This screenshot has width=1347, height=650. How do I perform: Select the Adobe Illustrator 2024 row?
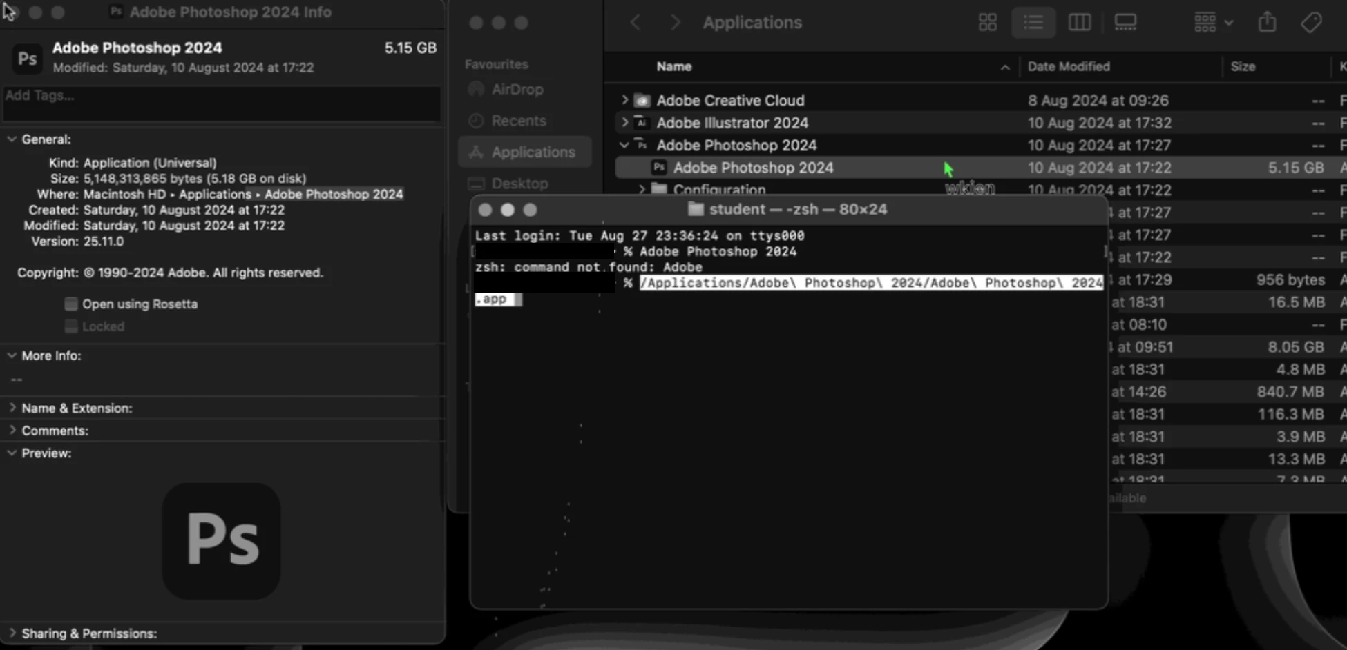pos(980,123)
